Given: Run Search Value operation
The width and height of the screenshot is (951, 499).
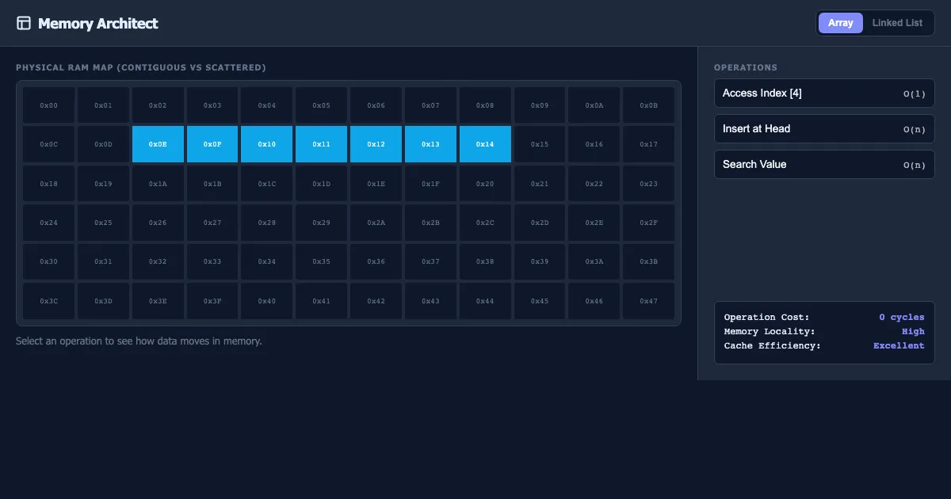Looking at the screenshot, I should pos(824,165).
